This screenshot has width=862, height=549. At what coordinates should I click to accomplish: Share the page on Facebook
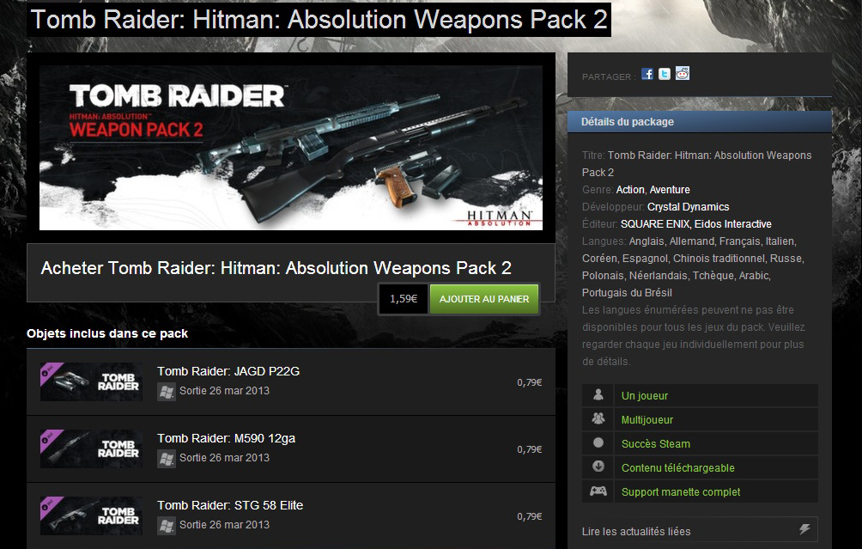click(x=647, y=74)
